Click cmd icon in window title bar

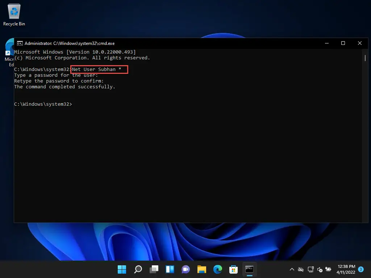20,43
